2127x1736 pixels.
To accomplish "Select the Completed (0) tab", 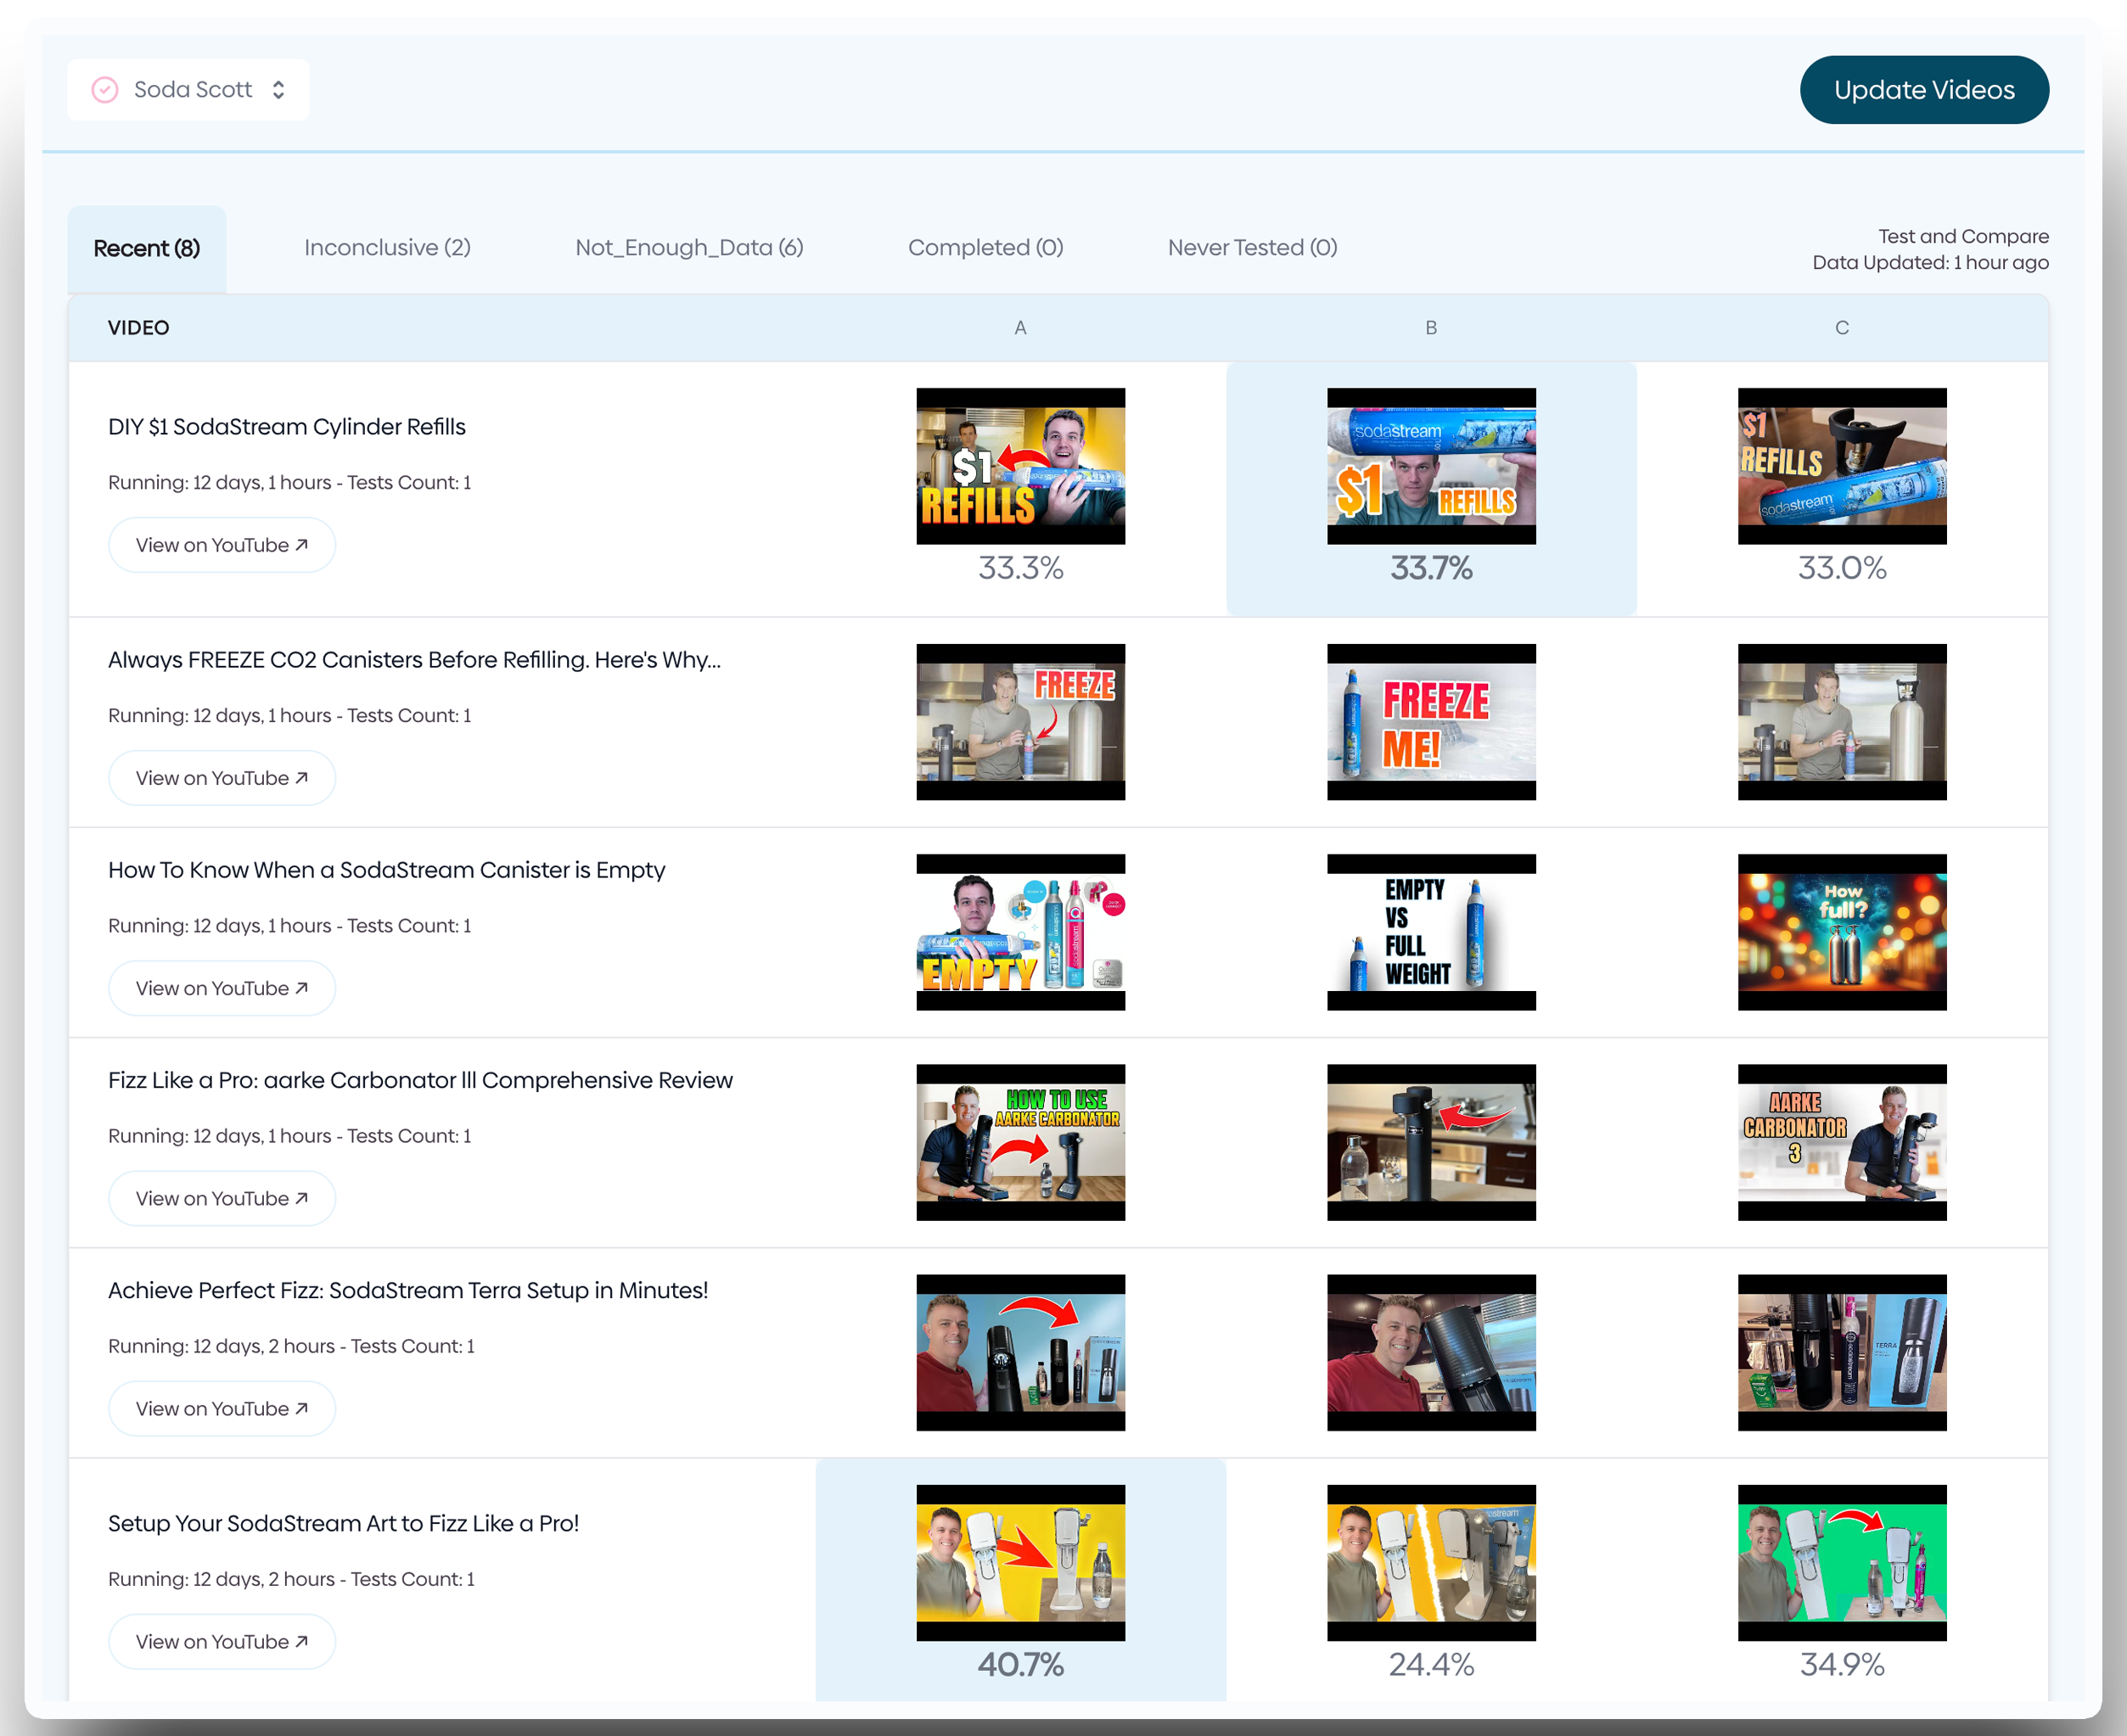I will pyautogui.click(x=985, y=248).
